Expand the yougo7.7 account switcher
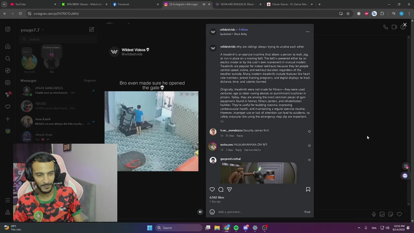 32,30
